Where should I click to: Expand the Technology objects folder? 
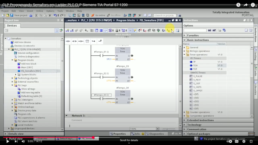[12, 78]
